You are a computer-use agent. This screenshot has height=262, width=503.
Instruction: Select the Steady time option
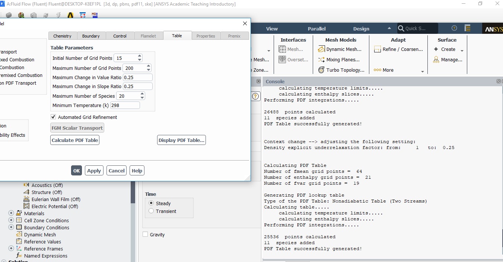(x=151, y=203)
